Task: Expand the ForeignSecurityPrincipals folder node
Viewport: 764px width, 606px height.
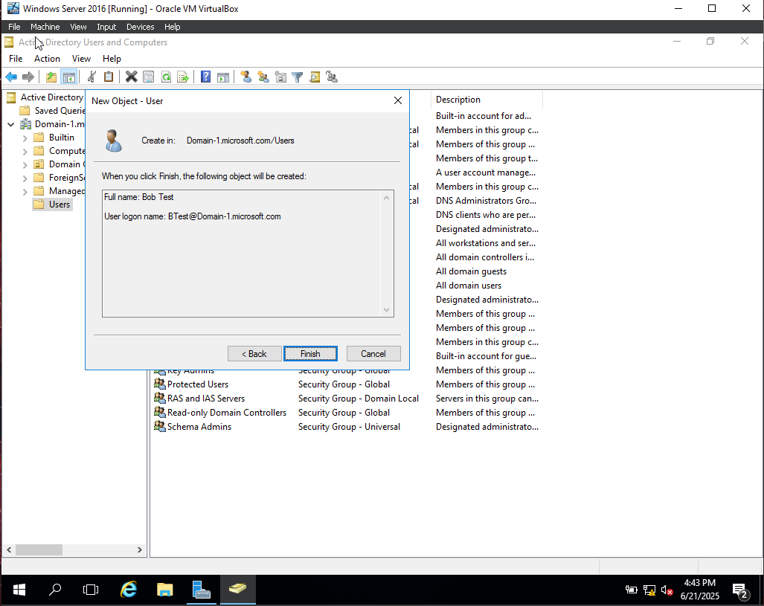Action: click(25, 178)
